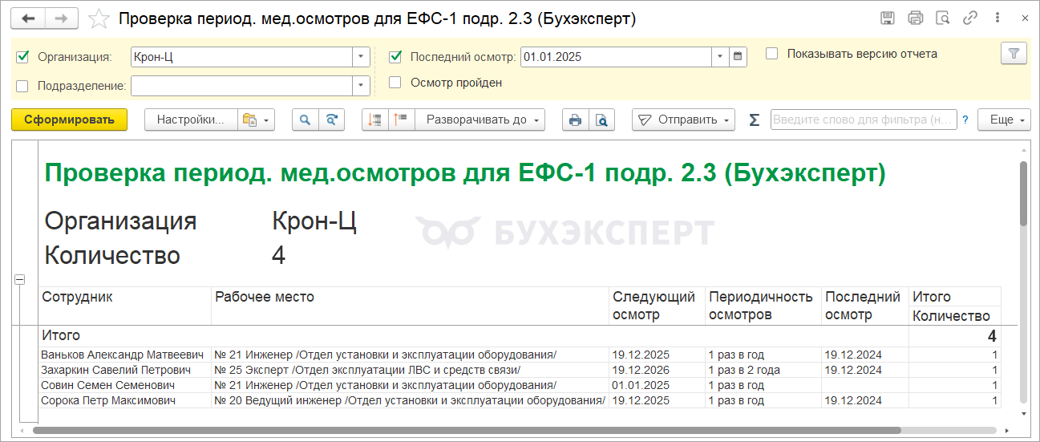Open the Последний осмотр date dropdown arrow
The image size is (1040, 442).
coord(720,57)
